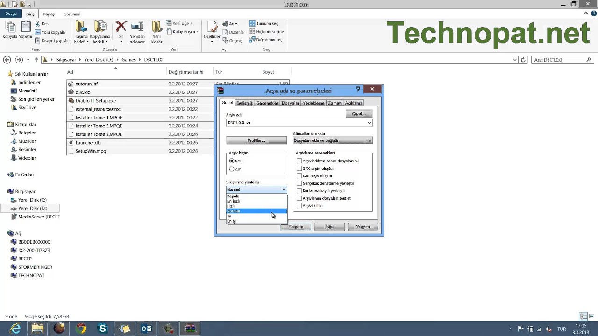Click the Profiller... button
This screenshot has width=598, height=336.
point(256,140)
